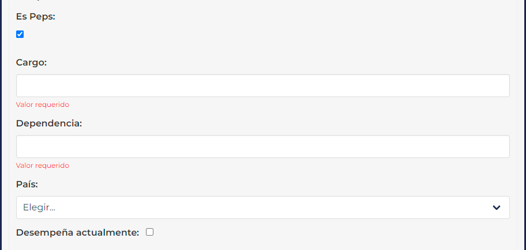This screenshot has height=250, width=526.
Task: Open the País Elegir... dropdown
Action: click(262, 207)
